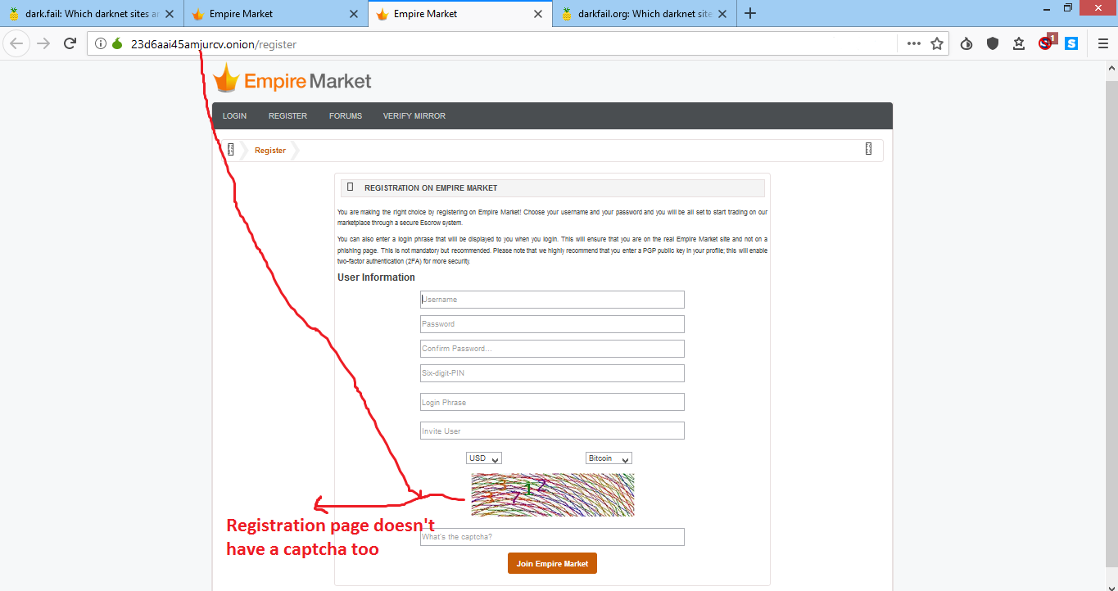This screenshot has width=1118, height=591.
Task: Focus the Six-digit-PIN field
Action: tap(552, 373)
